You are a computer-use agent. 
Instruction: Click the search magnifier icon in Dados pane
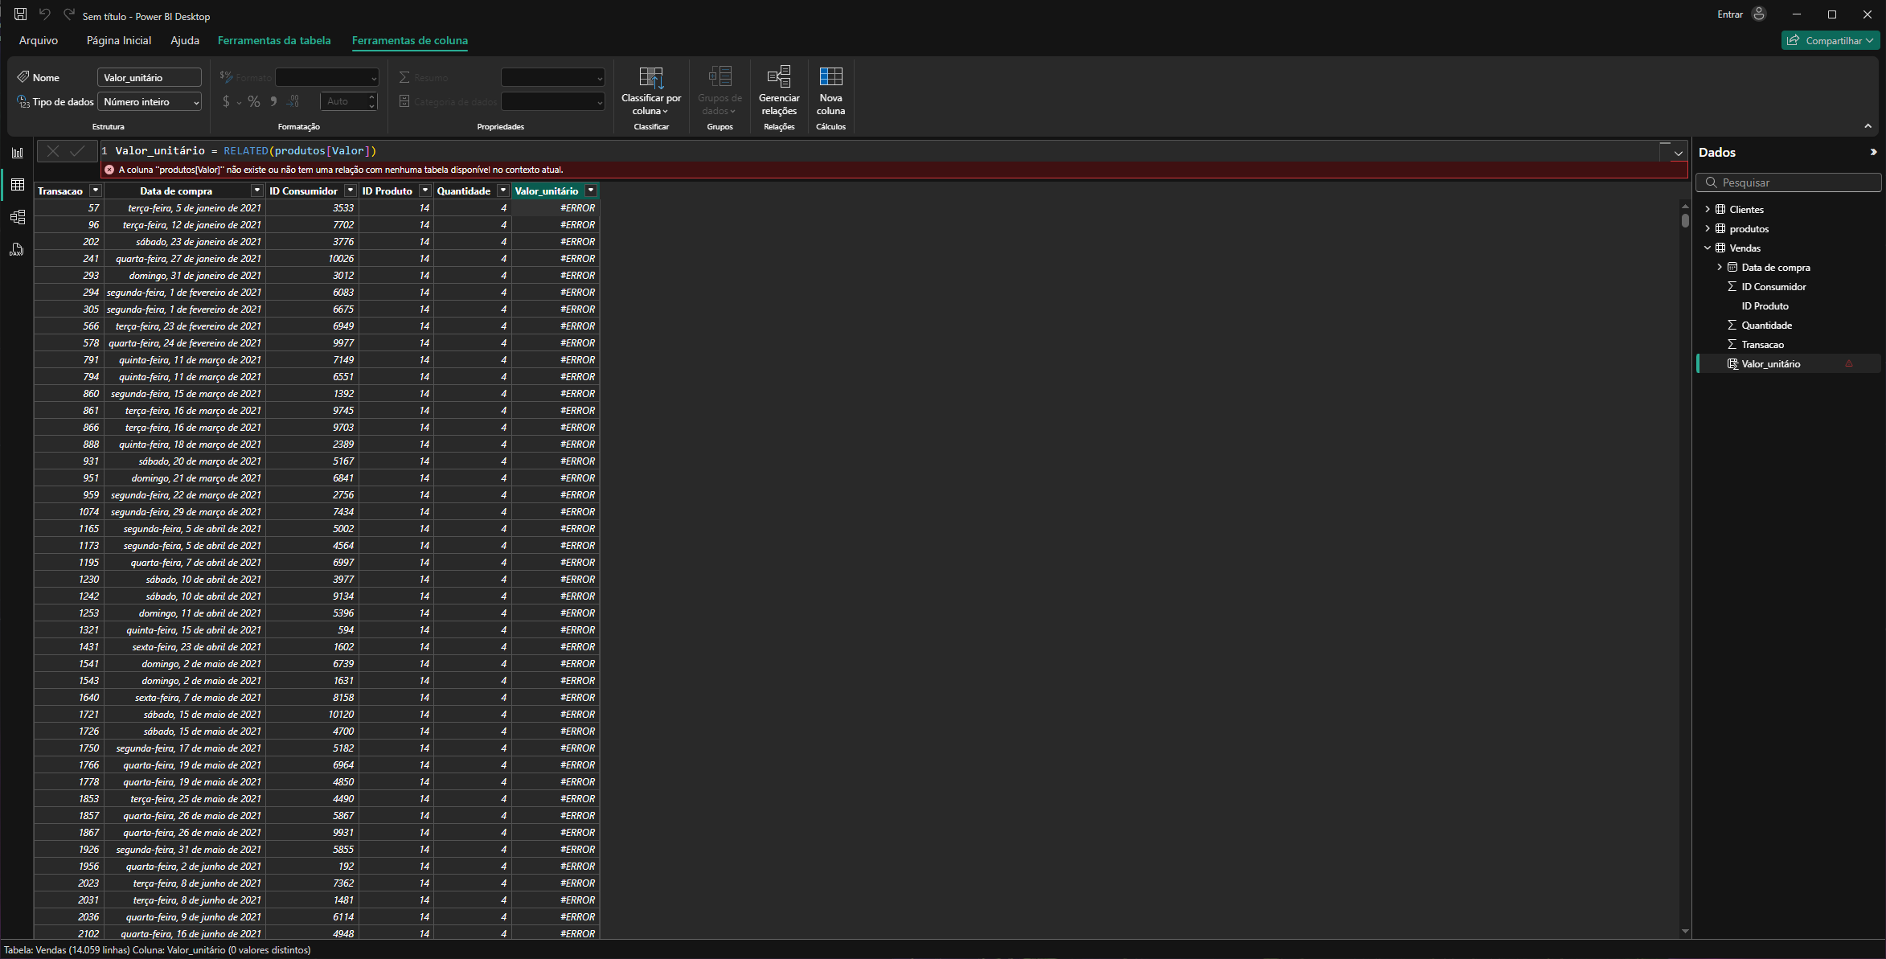[x=1712, y=182]
